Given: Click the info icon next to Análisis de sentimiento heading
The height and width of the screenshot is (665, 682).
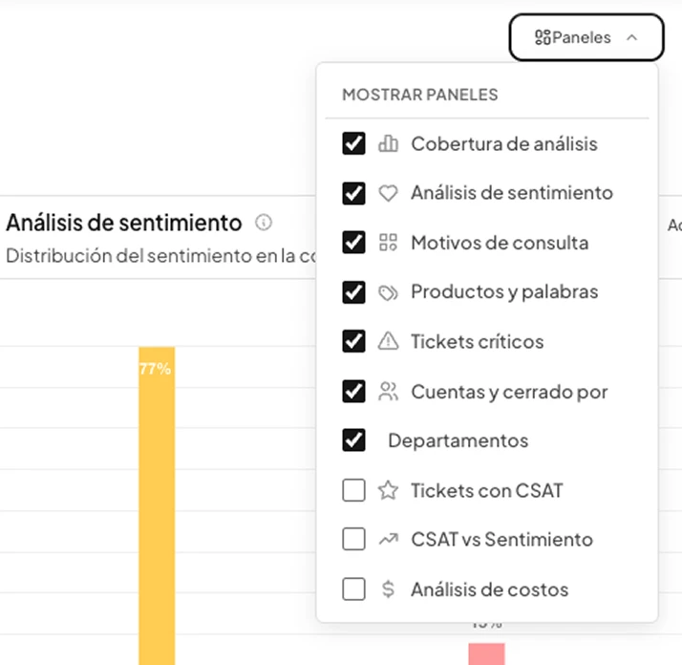Looking at the screenshot, I should coord(264,223).
